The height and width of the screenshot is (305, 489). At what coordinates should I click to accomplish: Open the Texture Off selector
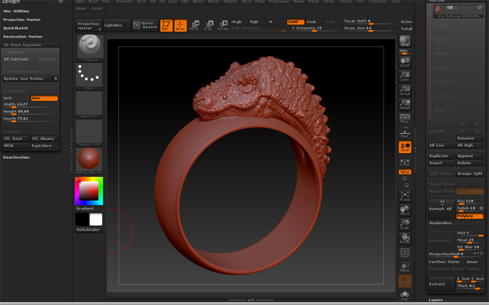[89, 133]
